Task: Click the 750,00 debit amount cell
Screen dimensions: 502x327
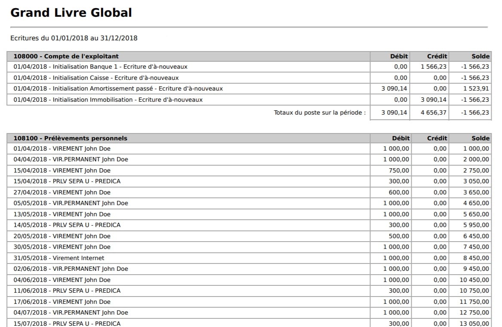Action: (399, 171)
